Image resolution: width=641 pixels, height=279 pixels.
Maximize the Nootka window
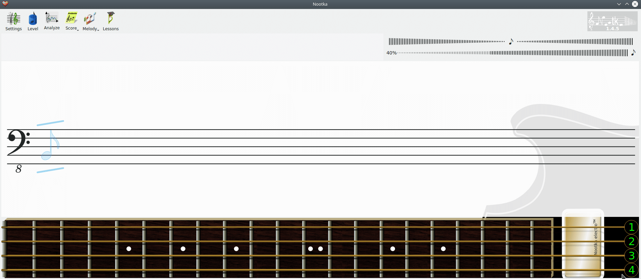tap(627, 4)
